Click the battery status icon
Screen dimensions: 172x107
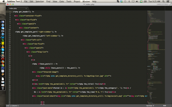145,1
